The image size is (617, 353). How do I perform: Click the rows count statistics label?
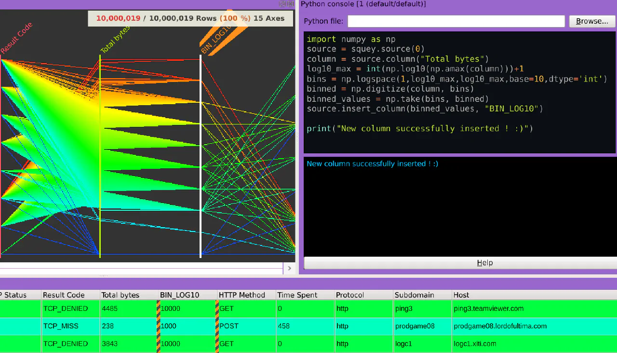coord(190,18)
